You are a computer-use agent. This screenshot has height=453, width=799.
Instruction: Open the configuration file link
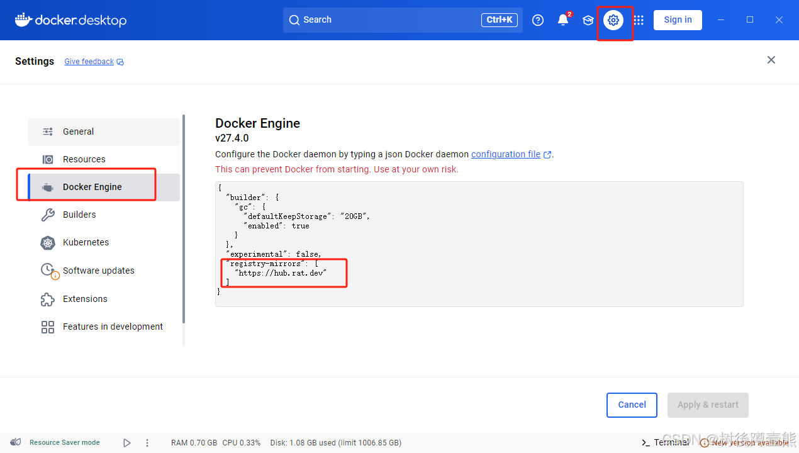point(506,154)
